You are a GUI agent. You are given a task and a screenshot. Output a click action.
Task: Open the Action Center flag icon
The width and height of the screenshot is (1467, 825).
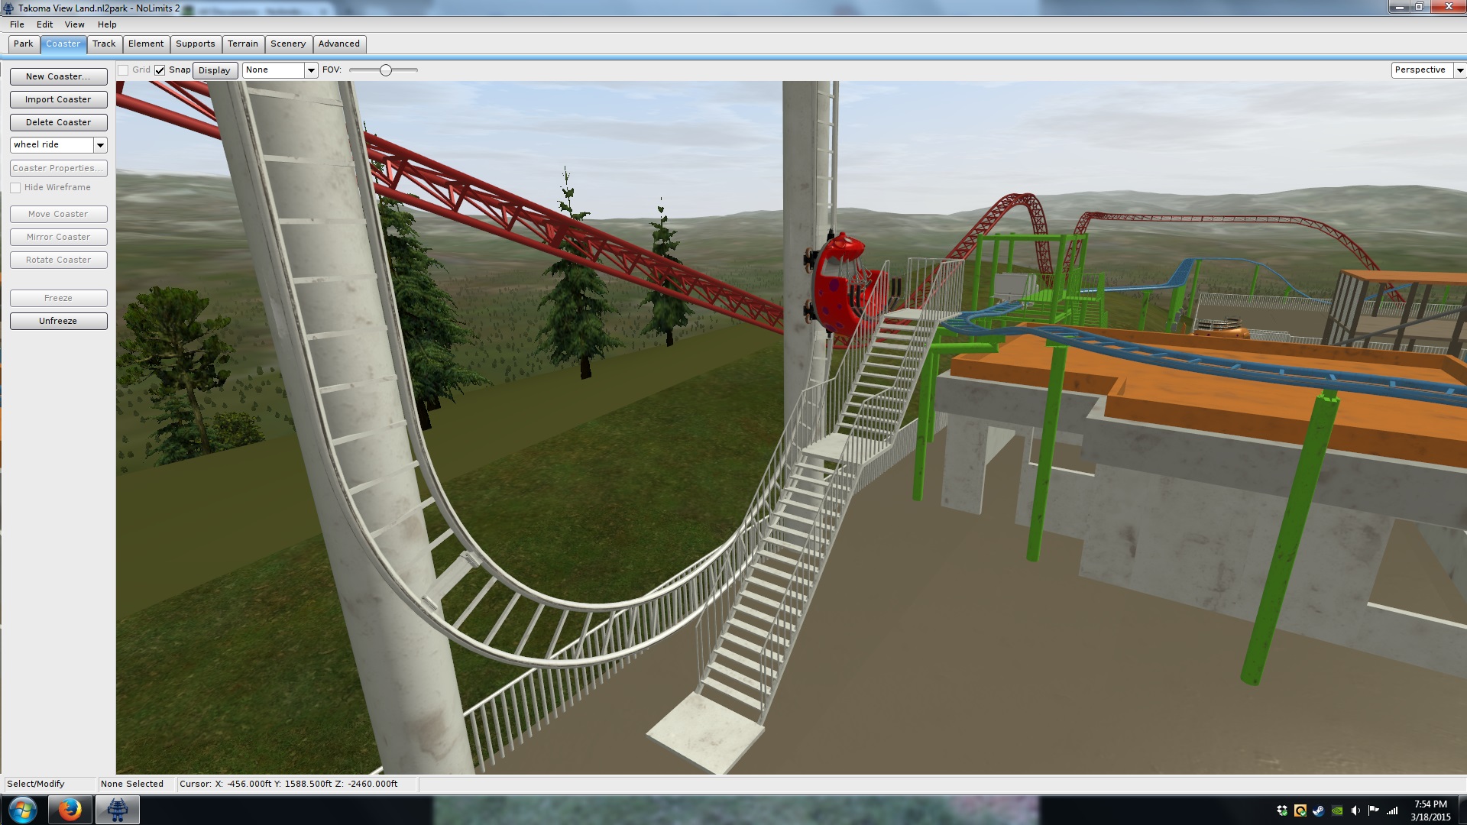pos(1374,810)
